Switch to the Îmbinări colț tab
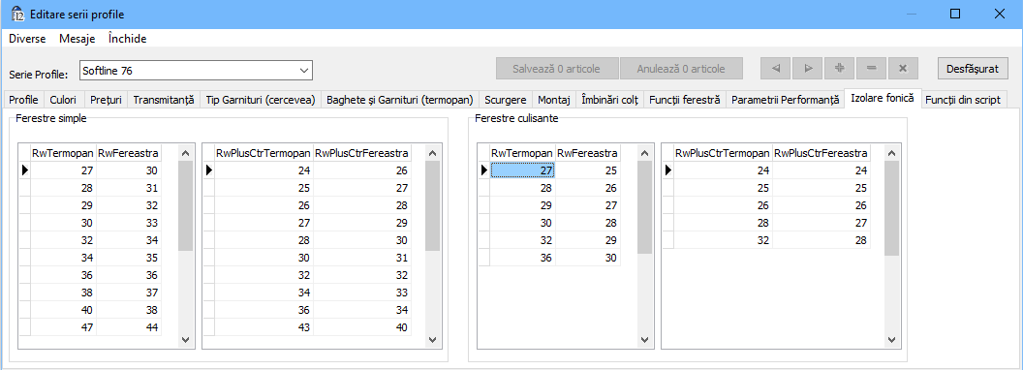1023x370 pixels. (x=609, y=100)
